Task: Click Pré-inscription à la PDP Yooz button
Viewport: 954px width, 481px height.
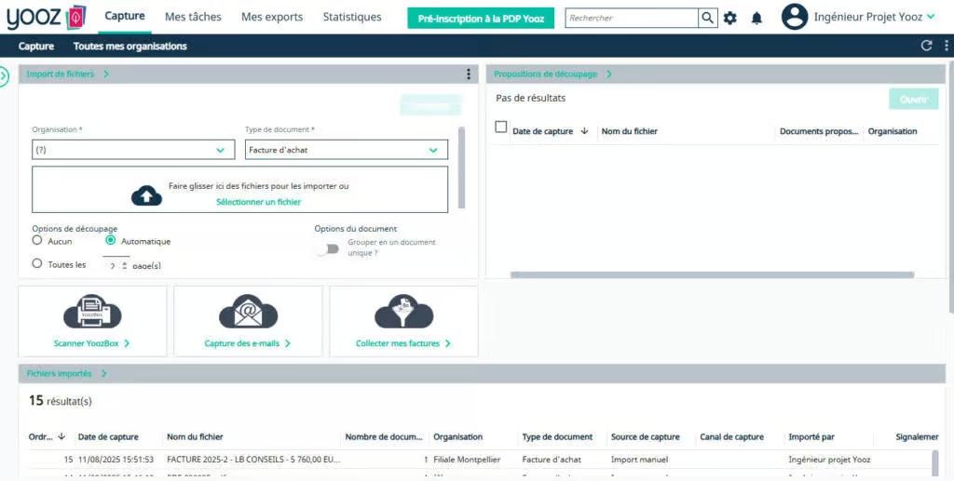Action: [x=481, y=18]
